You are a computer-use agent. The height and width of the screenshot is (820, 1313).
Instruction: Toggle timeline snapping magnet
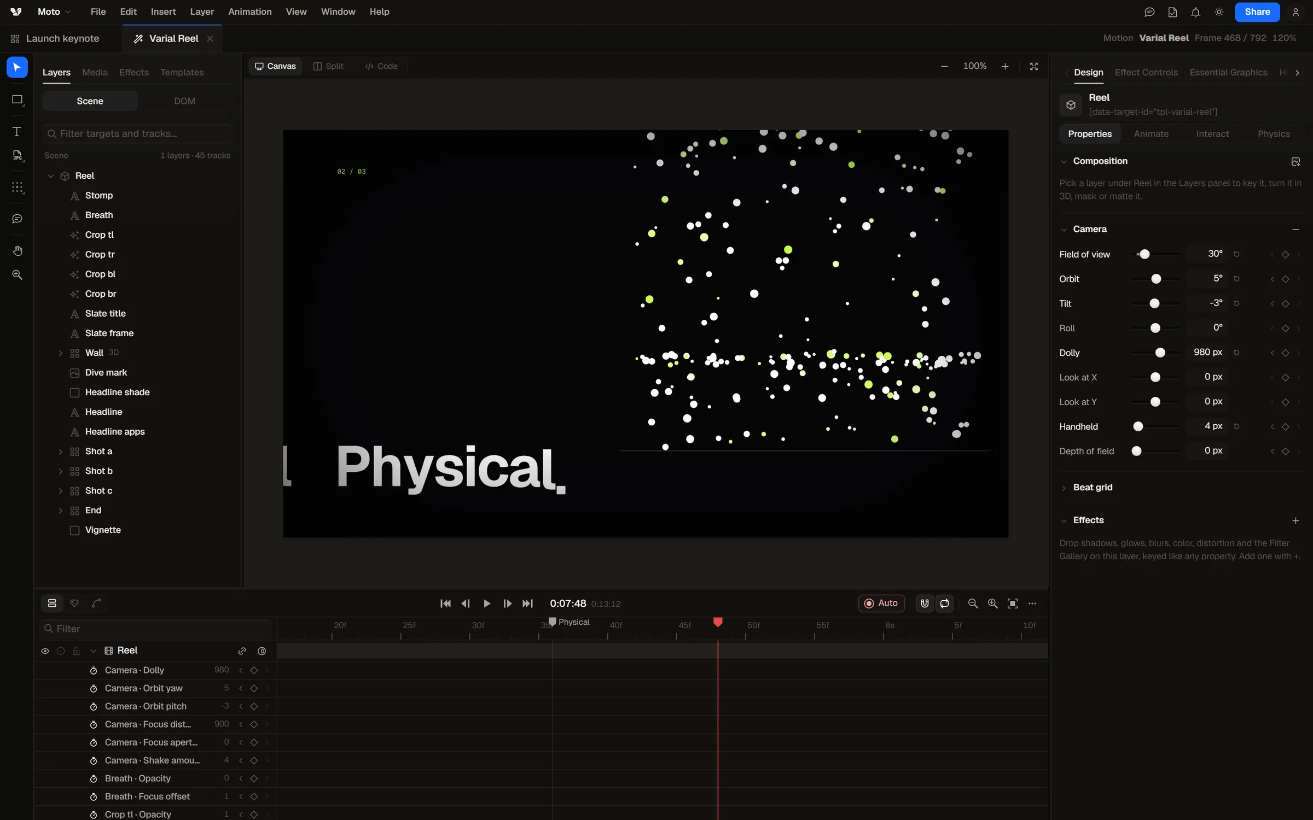coord(925,604)
